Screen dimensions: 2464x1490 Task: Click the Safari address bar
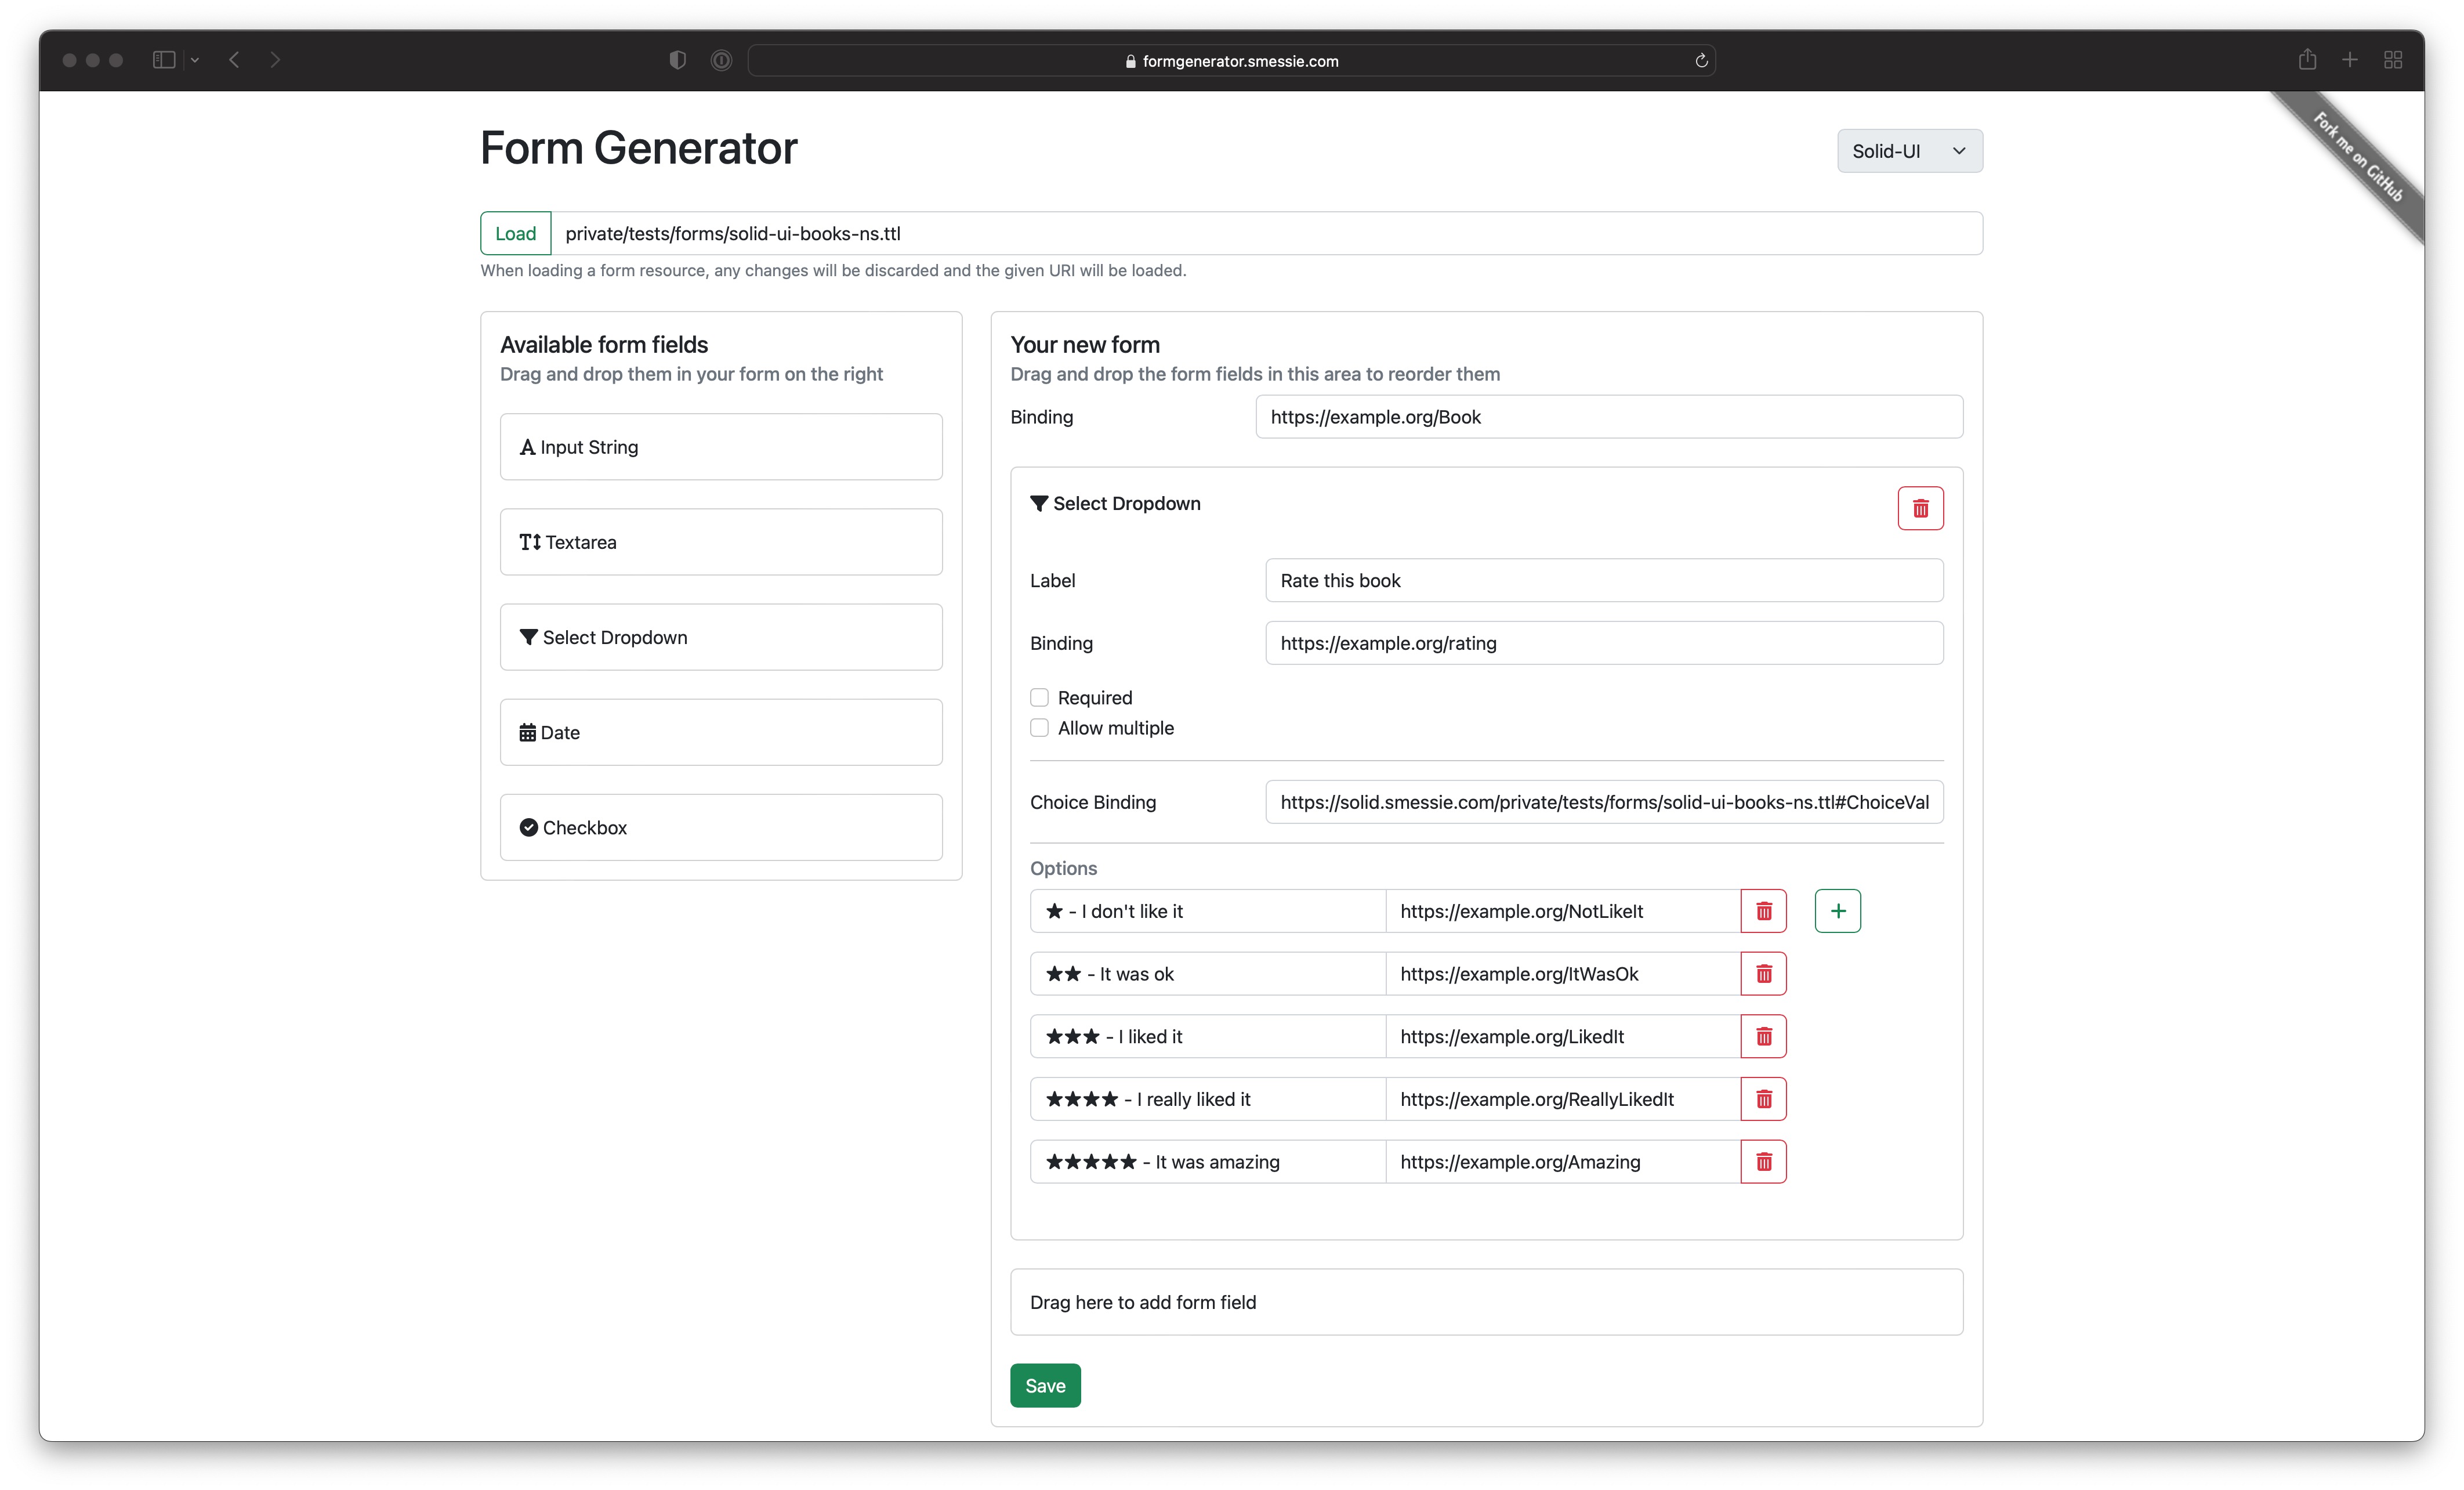(x=1231, y=61)
